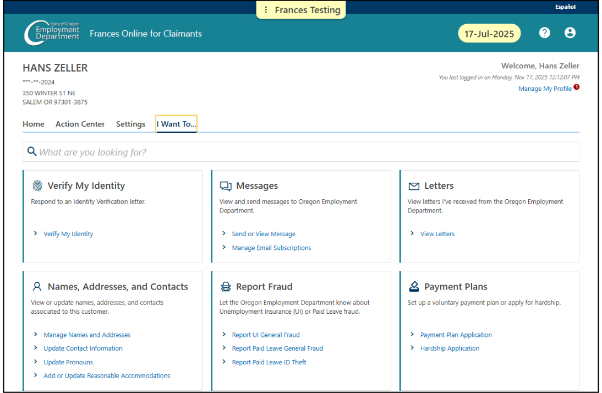
Task: Select the I Want To... tab
Action: (176, 124)
